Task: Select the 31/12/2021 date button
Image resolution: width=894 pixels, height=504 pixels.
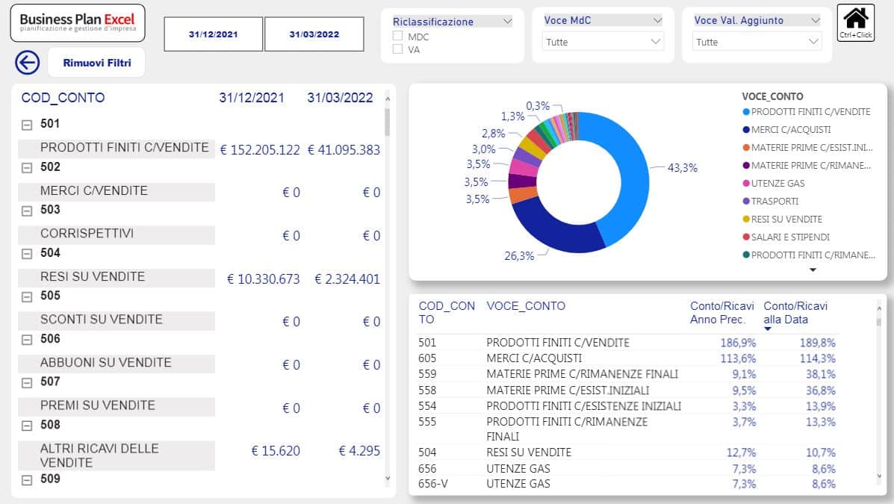Action: tap(213, 34)
